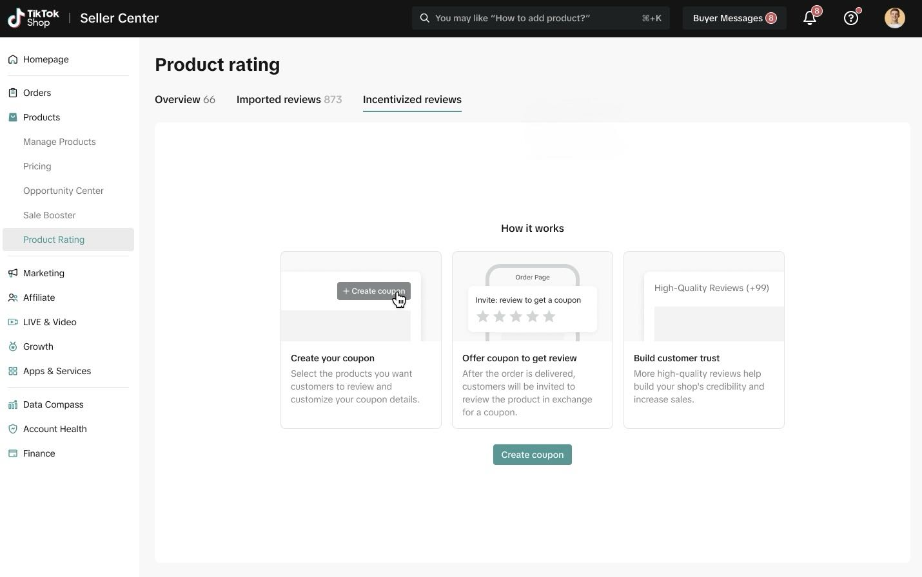Open Apps & Services
Image resolution: width=922 pixels, height=577 pixels.
pyautogui.click(x=57, y=370)
